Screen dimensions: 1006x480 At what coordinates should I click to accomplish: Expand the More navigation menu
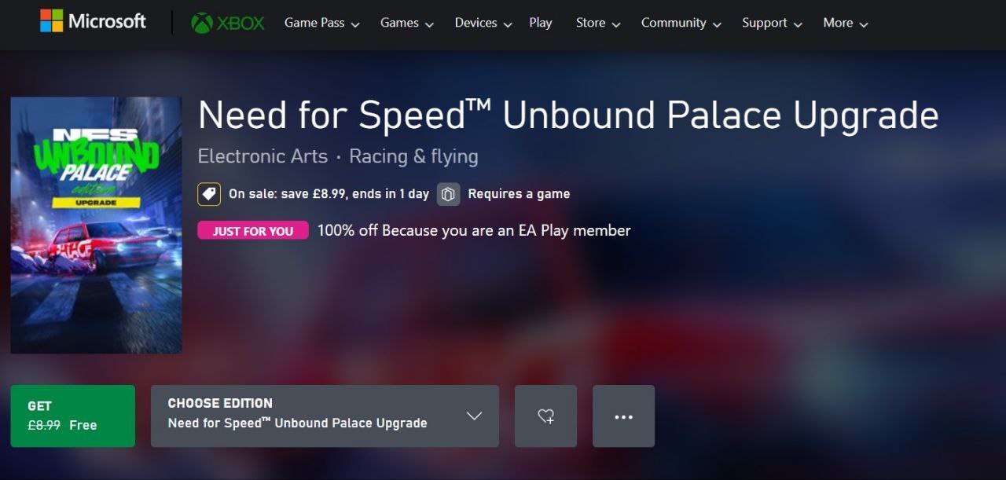point(845,23)
